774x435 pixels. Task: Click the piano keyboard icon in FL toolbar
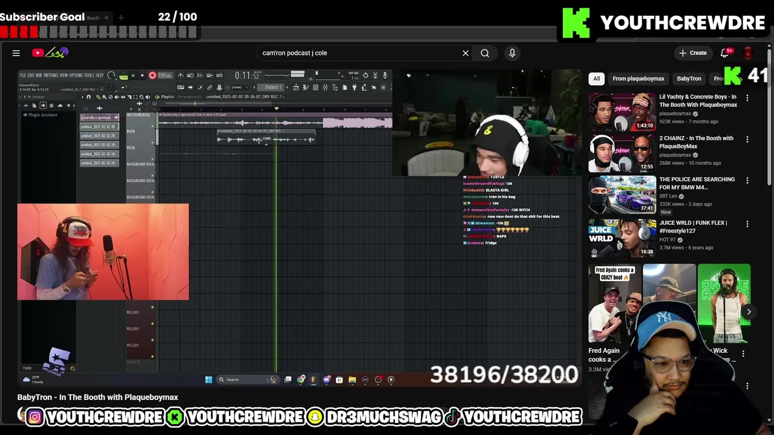pyautogui.click(x=180, y=88)
